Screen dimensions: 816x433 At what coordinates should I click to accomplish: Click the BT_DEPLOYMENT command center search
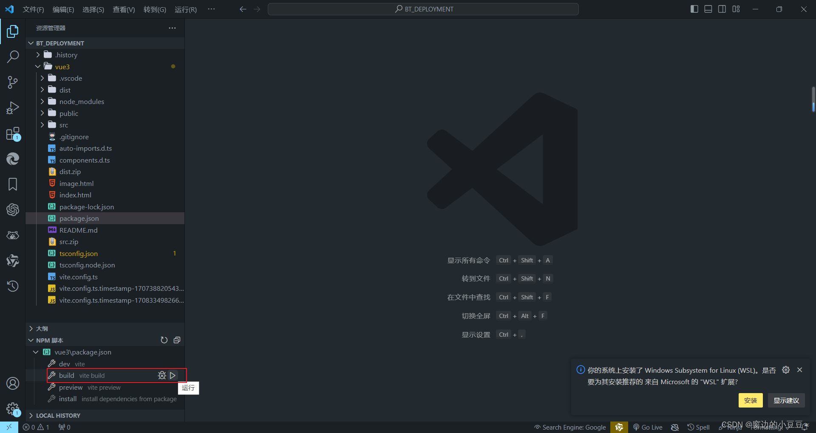point(423,9)
